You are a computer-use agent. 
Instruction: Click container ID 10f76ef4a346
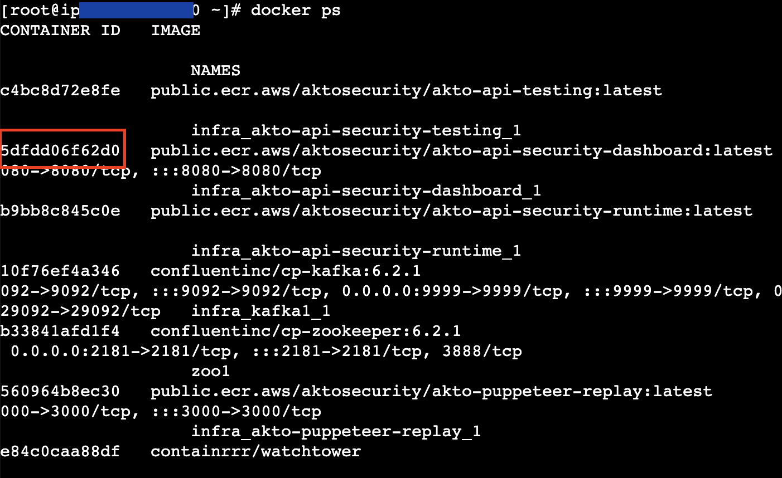[60, 271]
